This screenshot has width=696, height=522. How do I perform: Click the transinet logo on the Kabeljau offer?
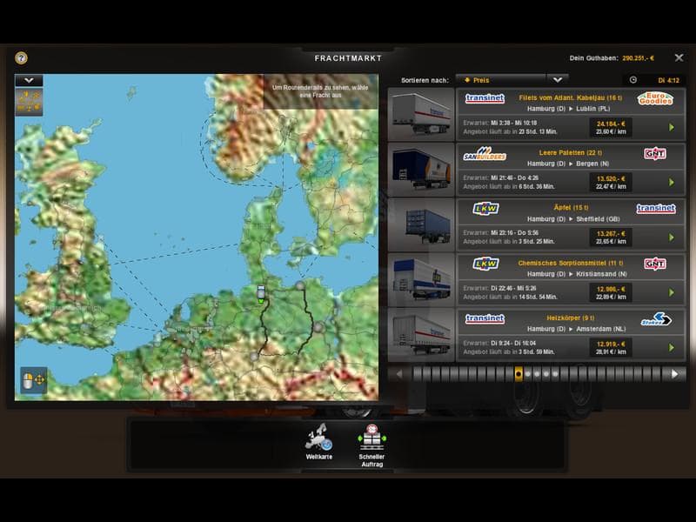click(485, 98)
